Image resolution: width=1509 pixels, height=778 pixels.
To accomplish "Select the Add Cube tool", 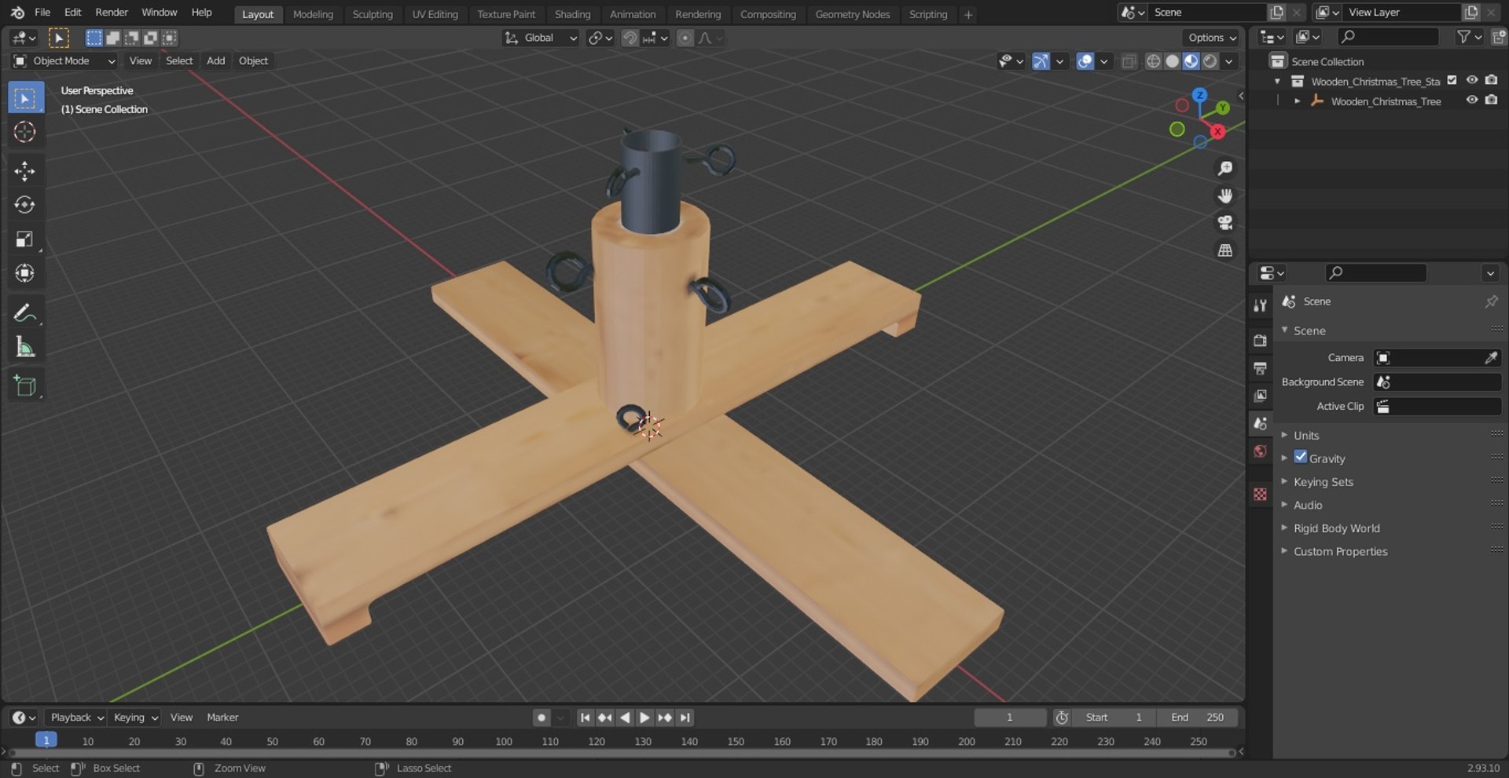I will (24, 386).
